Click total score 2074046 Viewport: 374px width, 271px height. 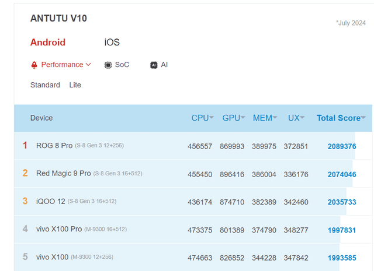pos(342,174)
